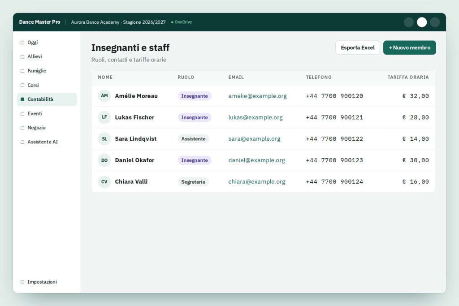The height and width of the screenshot is (306, 459).
Task: Click the EMAIL column header
Action: [x=236, y=77]
